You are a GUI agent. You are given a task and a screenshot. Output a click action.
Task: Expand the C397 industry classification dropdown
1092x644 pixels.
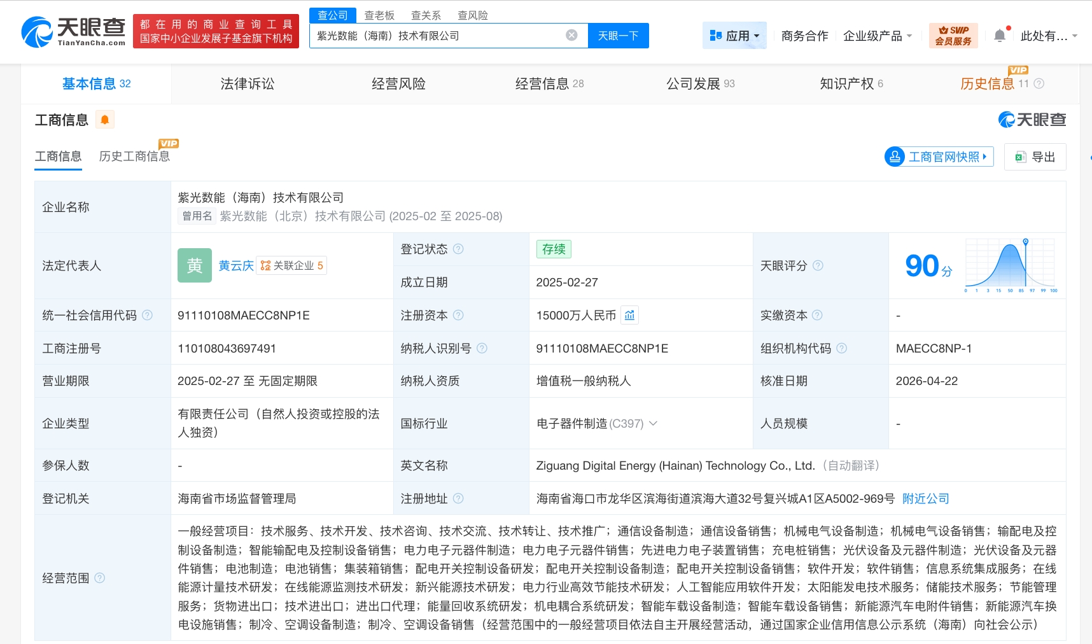pos(653,423)
